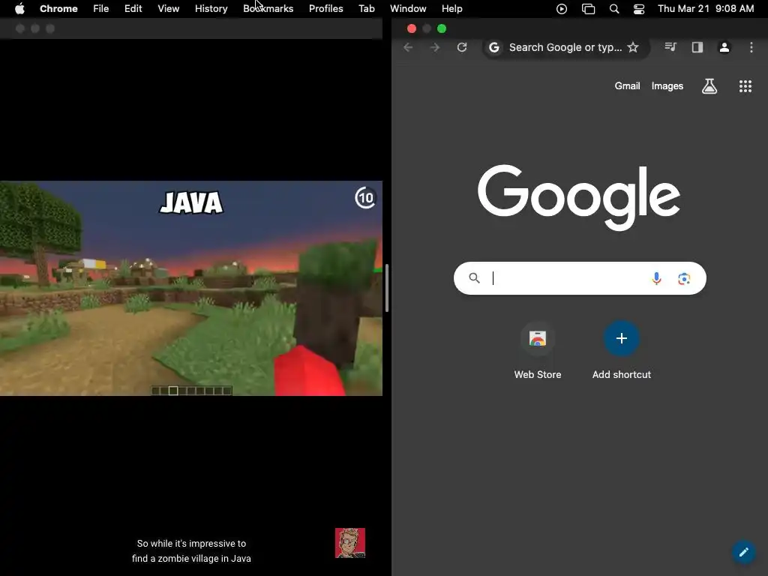This screenshot has height=576, width=768.
Task: Focus the Chrome address bar
Action: click(x=565, y=47)
